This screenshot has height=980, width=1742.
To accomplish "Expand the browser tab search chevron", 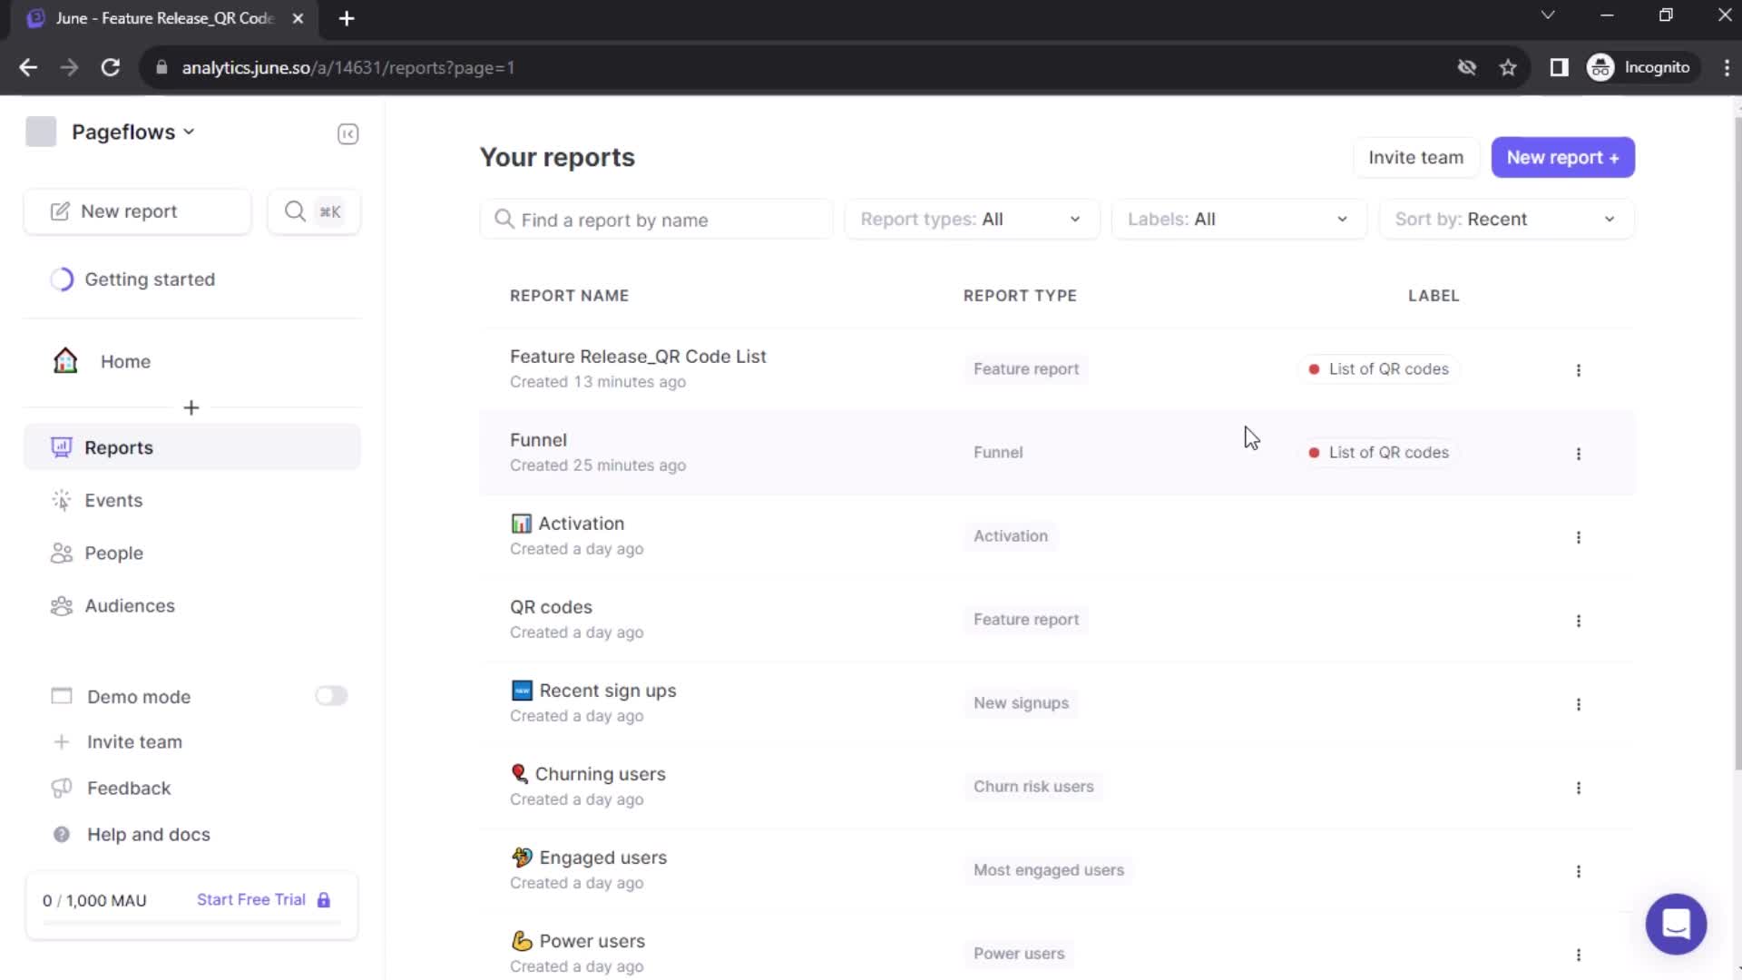I will 1548,15.
